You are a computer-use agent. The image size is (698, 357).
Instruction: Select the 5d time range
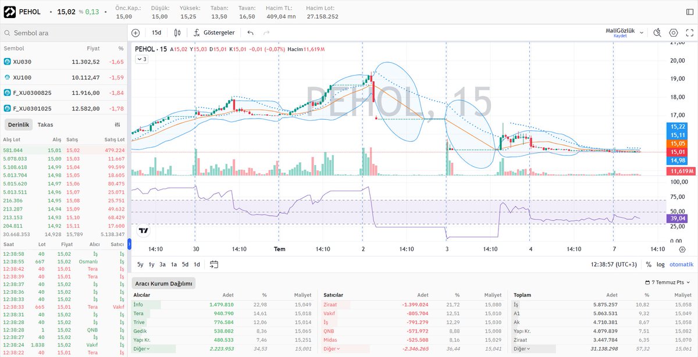pos(185,264)
